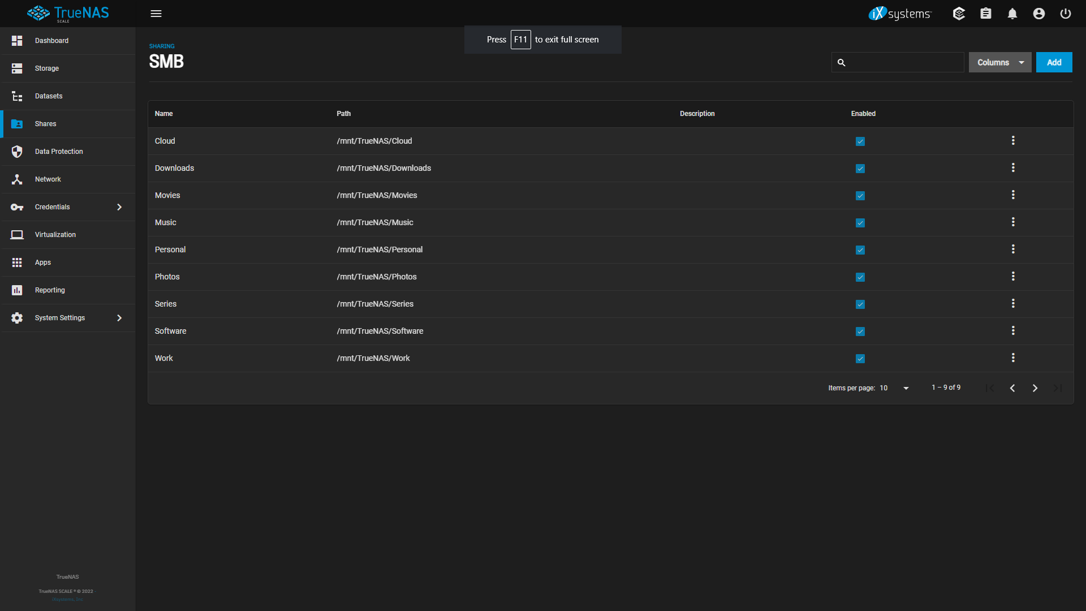The image size is (1086, 611).
Task: Go to next page arrow
Action: point(1035,388)
